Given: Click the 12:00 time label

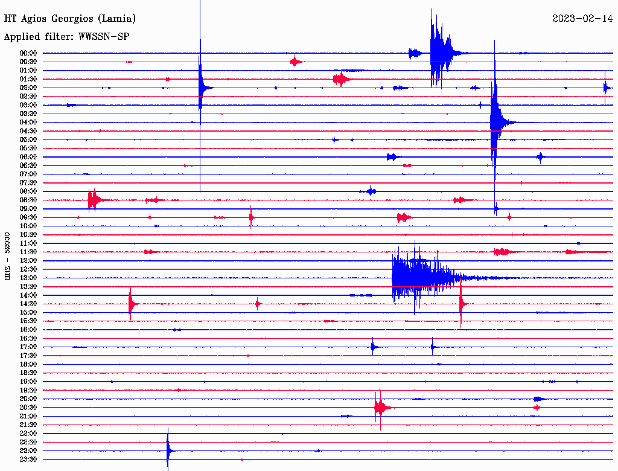Looking at the screenshot, I should [x=28, y=261].
